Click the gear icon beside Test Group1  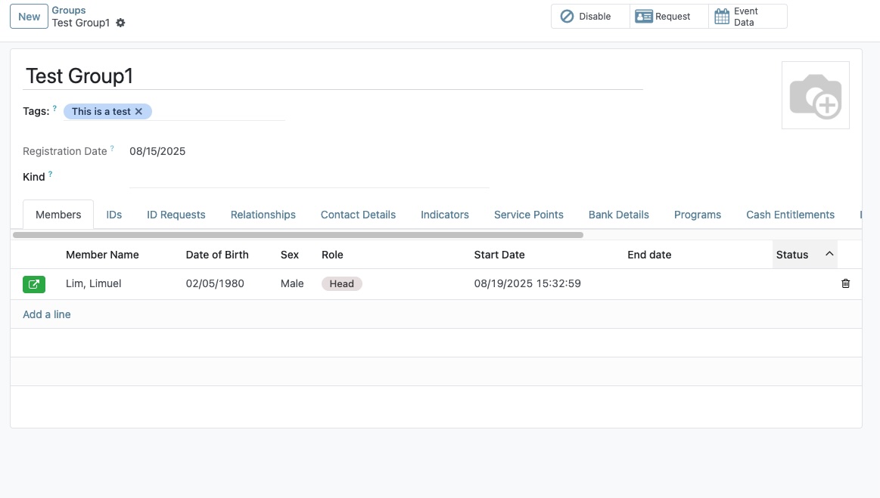[120, 23]
